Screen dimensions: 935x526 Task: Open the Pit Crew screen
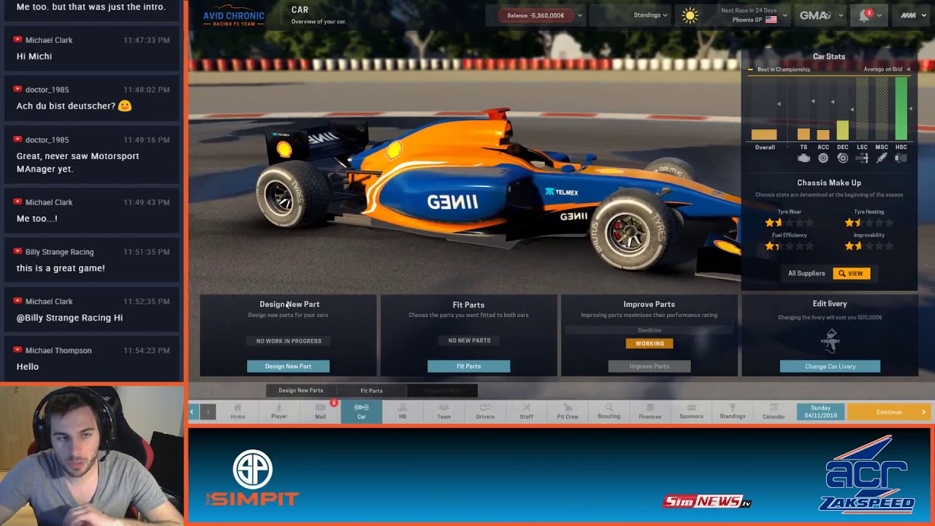(568, 412)
